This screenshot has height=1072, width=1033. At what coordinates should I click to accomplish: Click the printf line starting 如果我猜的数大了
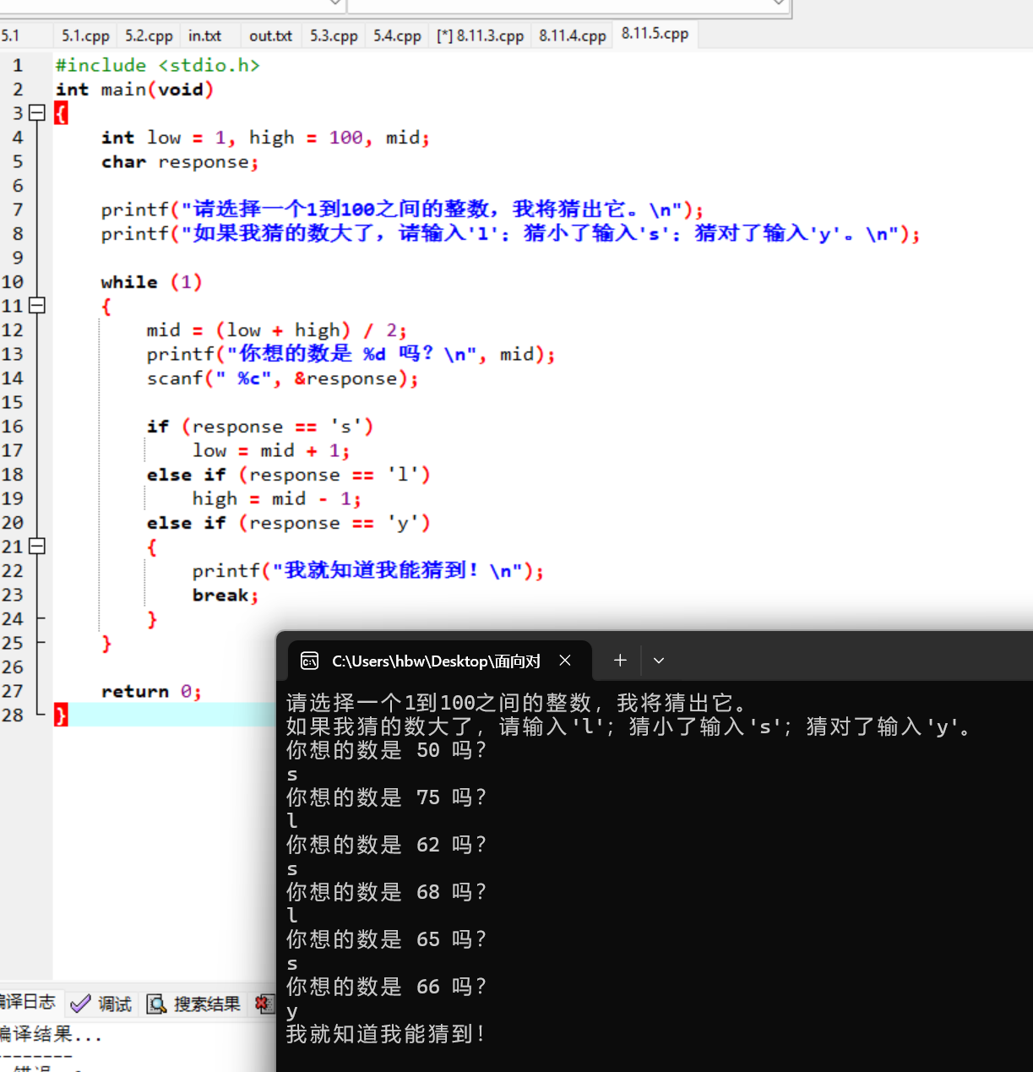[510, 233]
